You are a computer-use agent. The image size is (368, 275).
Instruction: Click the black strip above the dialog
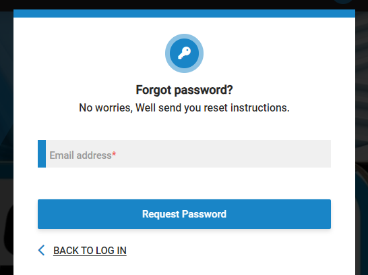coord(164,5)
